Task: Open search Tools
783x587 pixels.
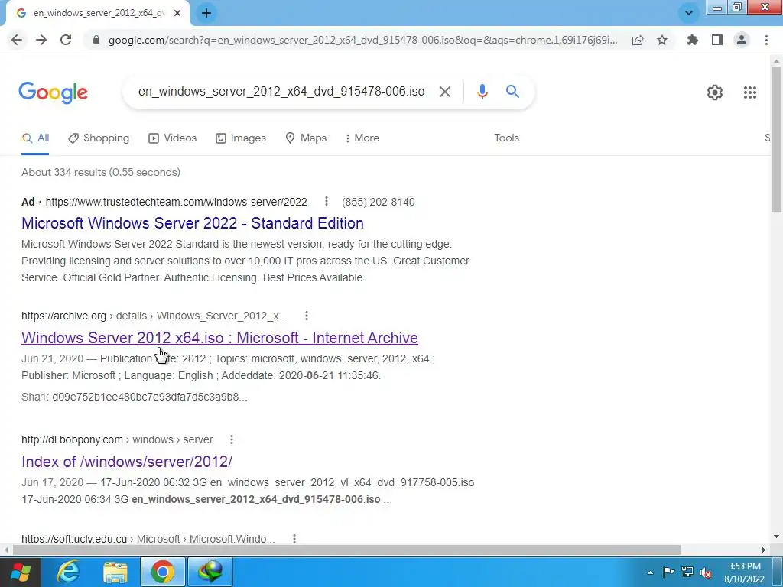Action: 506,138
